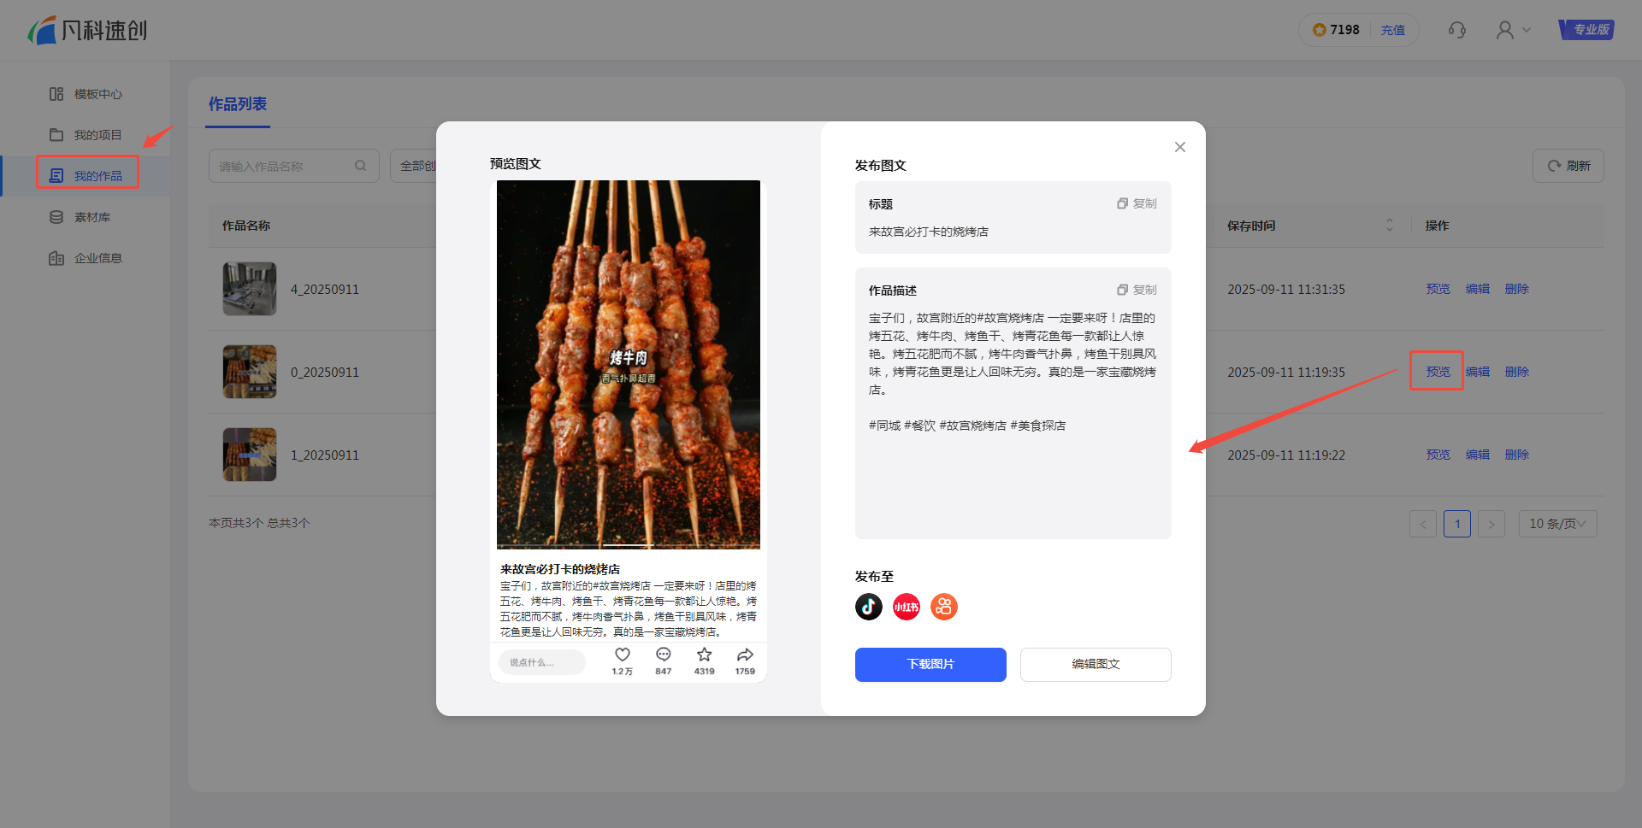This screenshot has width=1642, height=828.
Task: Open 企业信息 in the sidebar
Action: point(86,258)
